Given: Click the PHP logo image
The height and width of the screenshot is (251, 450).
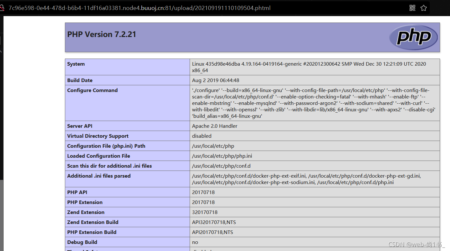Looking at the screenshot, I should tap(414, 37).
